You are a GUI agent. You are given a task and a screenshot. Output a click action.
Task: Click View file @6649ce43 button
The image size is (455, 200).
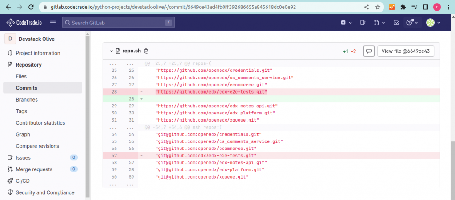pyautogui.click(x=406, y=51)
